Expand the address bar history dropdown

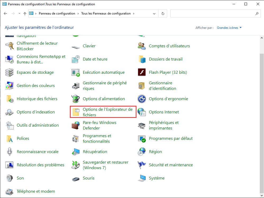pyautogui.click(x=154, y=14)
